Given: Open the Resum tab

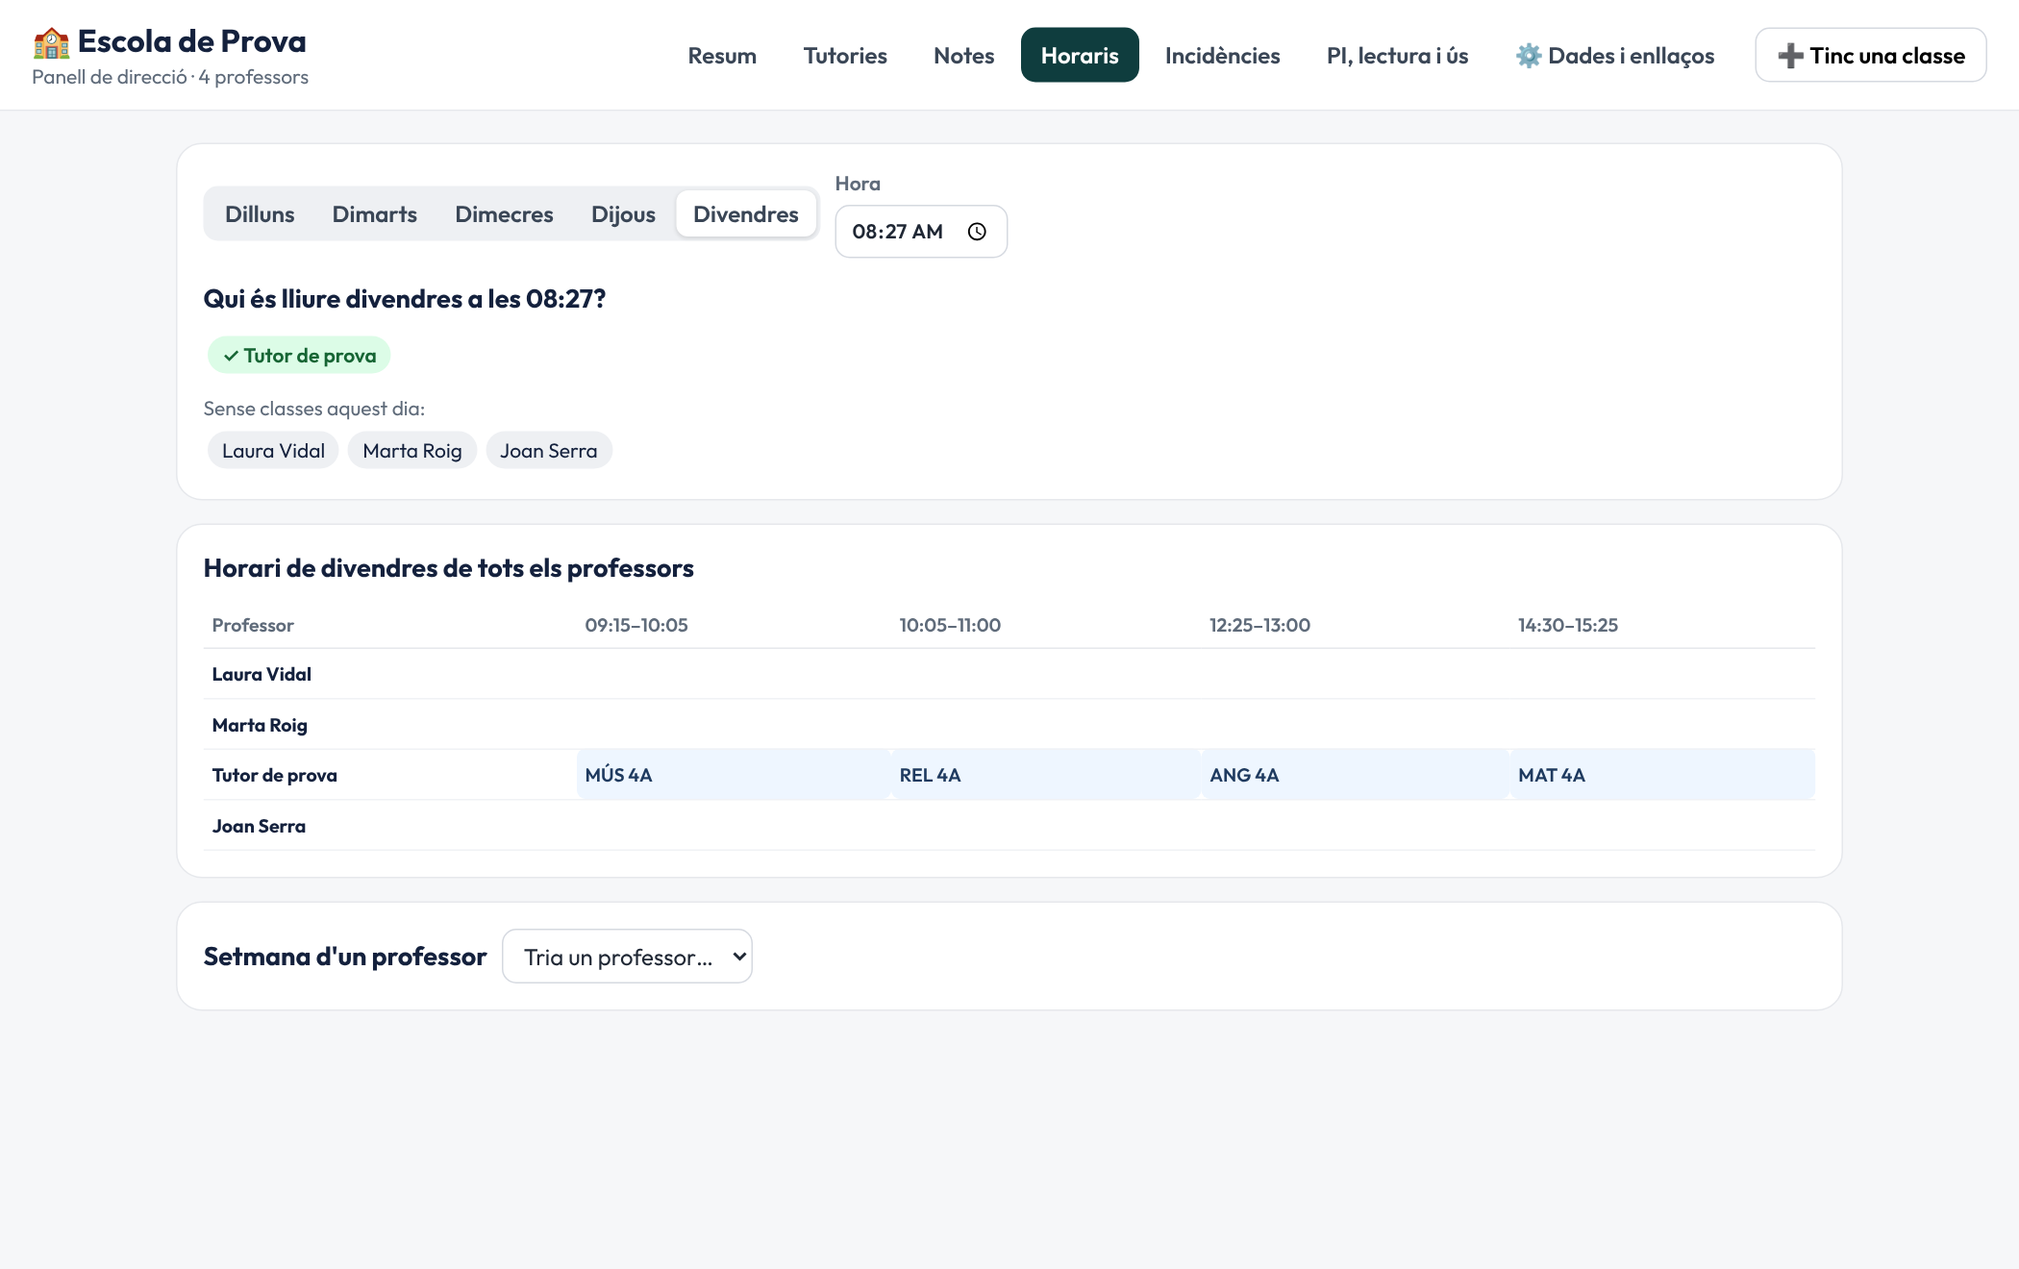Looking at the screenshot, I should (722, 56).
